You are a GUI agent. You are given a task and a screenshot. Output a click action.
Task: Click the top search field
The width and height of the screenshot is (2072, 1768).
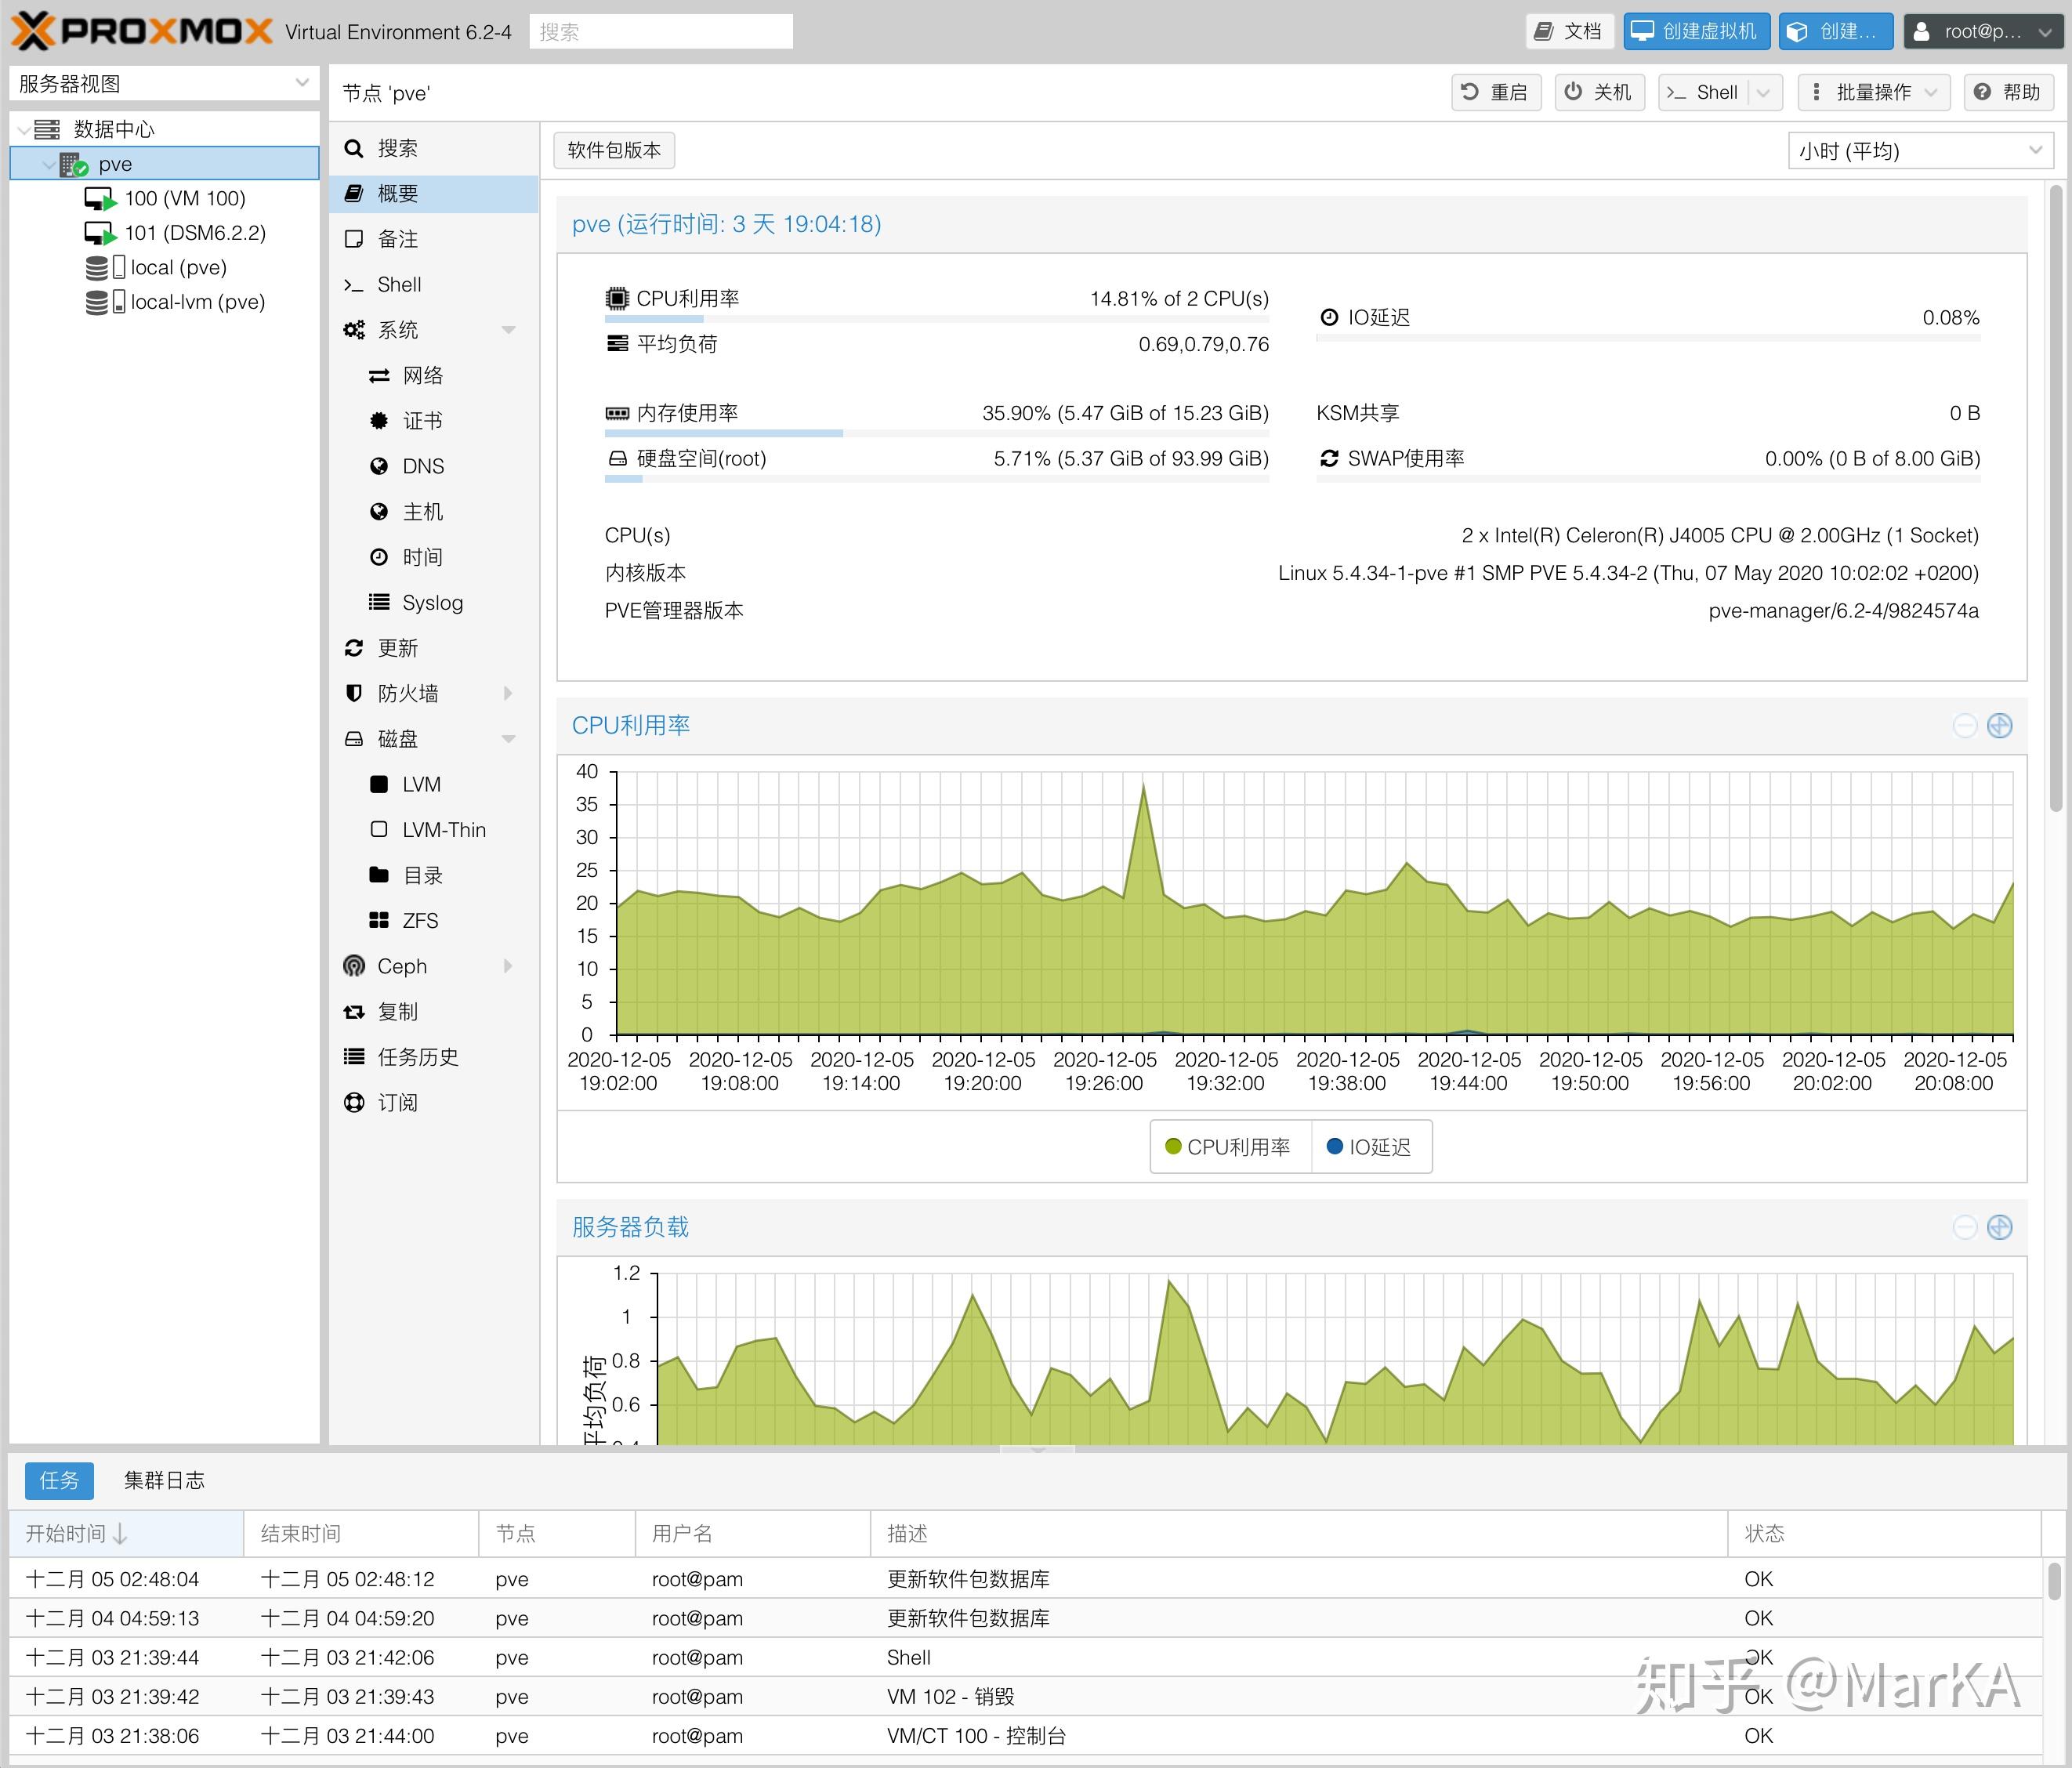point(661,31)
